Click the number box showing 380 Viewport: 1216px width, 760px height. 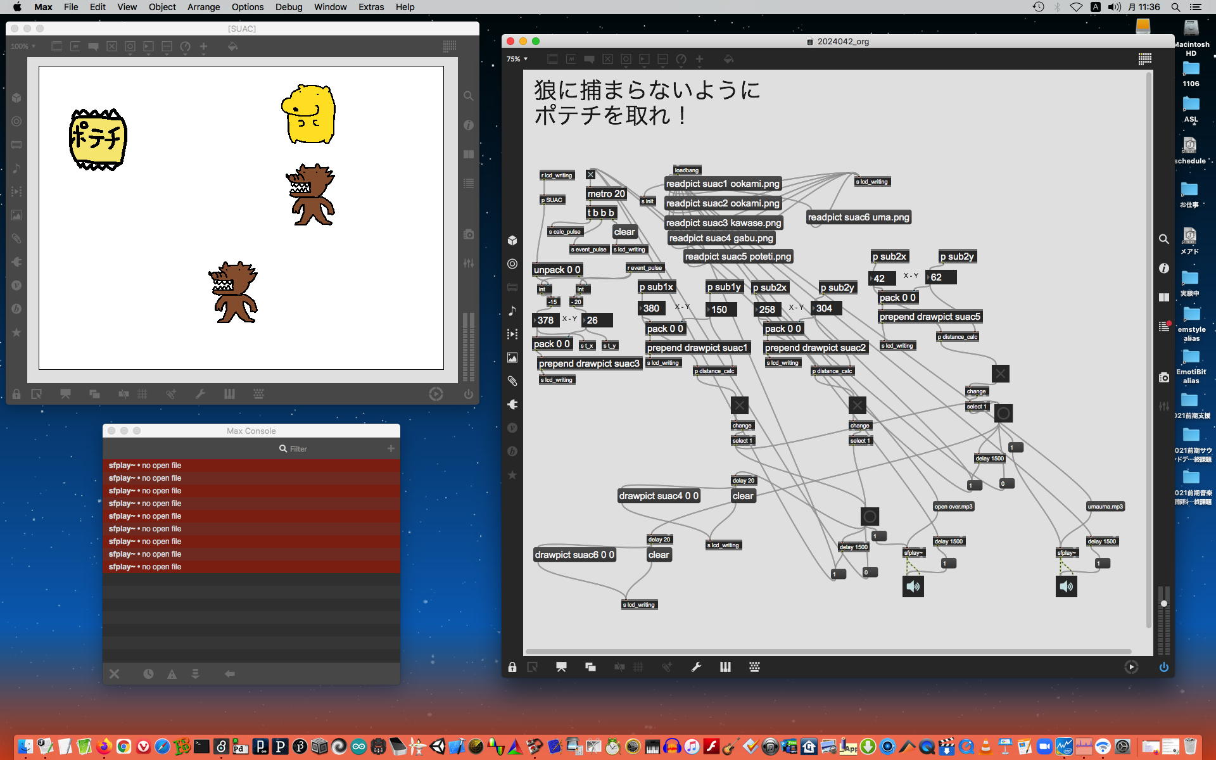pyautogui.click(x=652, y=308)
